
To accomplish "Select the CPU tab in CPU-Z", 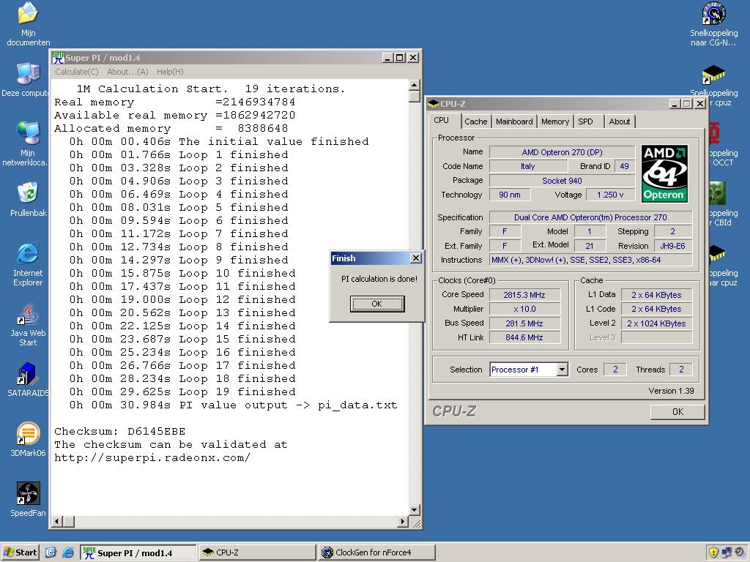I will [x=441, y=121].
